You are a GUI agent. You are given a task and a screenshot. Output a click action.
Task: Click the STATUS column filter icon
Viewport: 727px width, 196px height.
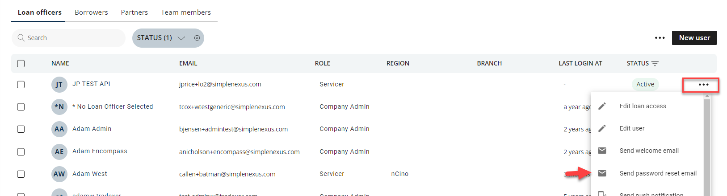point(655,64)
